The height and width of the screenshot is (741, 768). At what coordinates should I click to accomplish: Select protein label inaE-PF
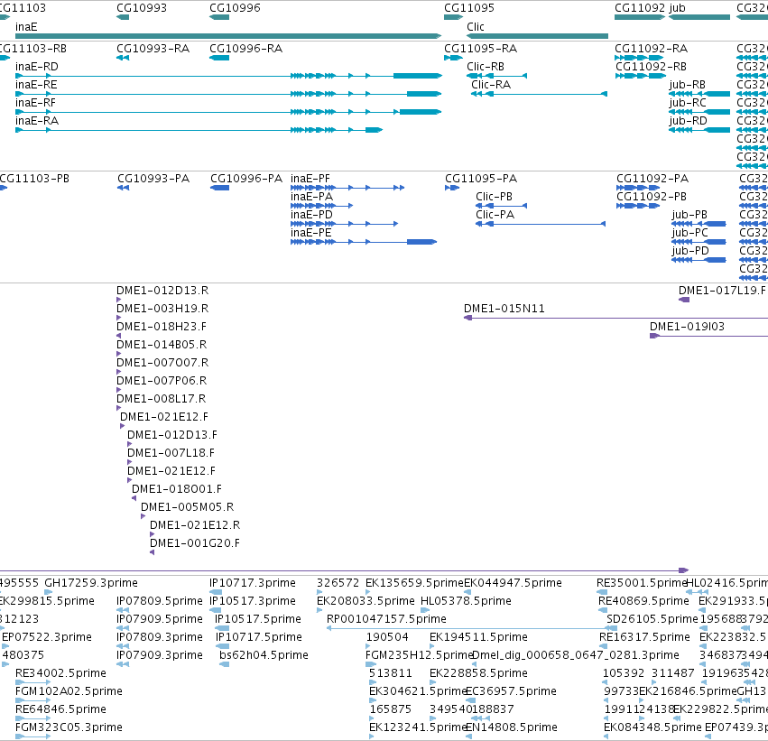pos(310,179)
